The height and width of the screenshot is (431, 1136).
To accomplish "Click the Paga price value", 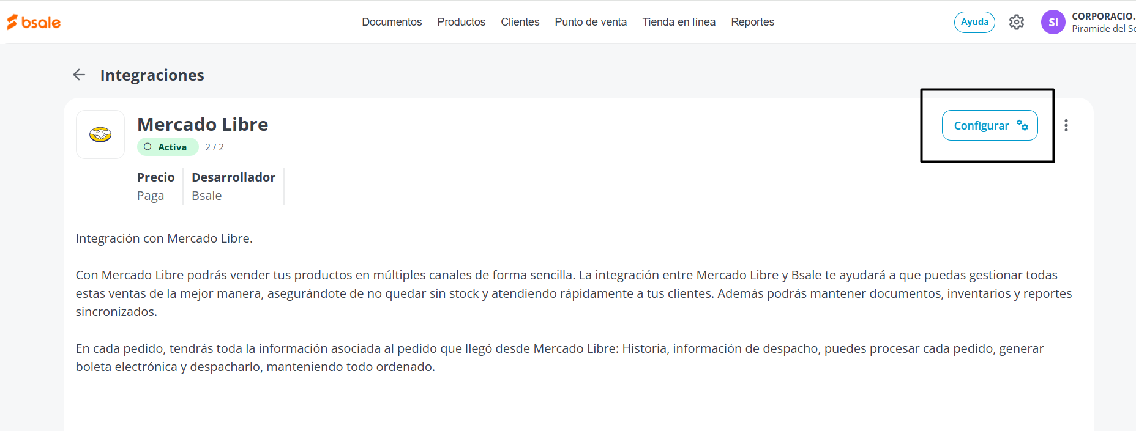I will pyautogui.click(x=151, y=196).
